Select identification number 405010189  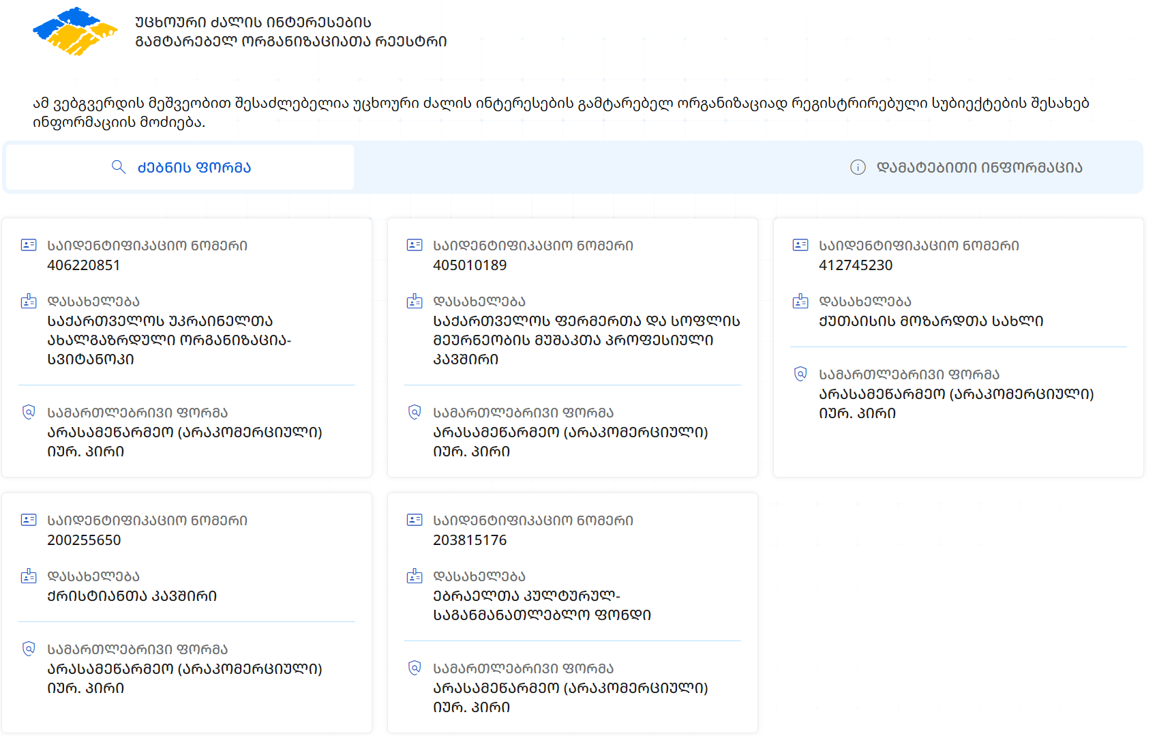pyautogui.click(x=470, y=265)
